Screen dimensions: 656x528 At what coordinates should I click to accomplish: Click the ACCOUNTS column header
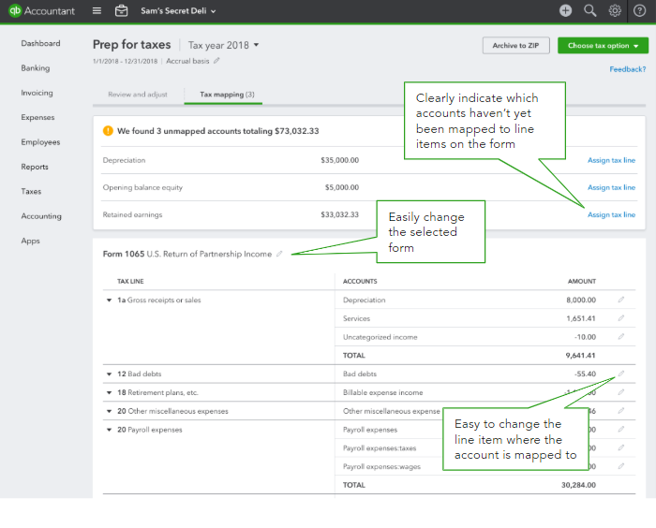(x=360, y=282)
